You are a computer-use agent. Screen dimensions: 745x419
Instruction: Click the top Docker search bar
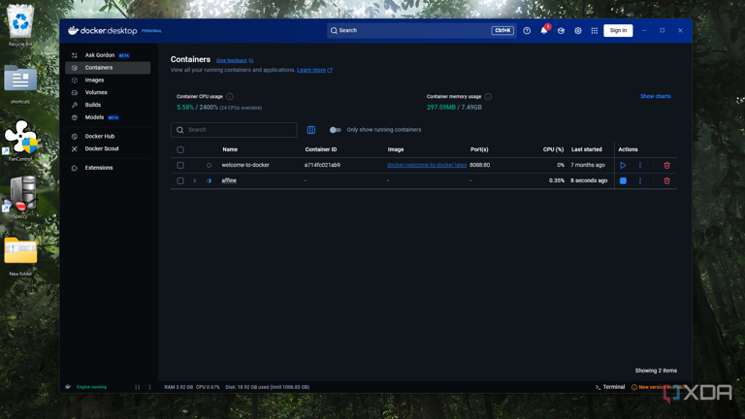click(421, 30)
